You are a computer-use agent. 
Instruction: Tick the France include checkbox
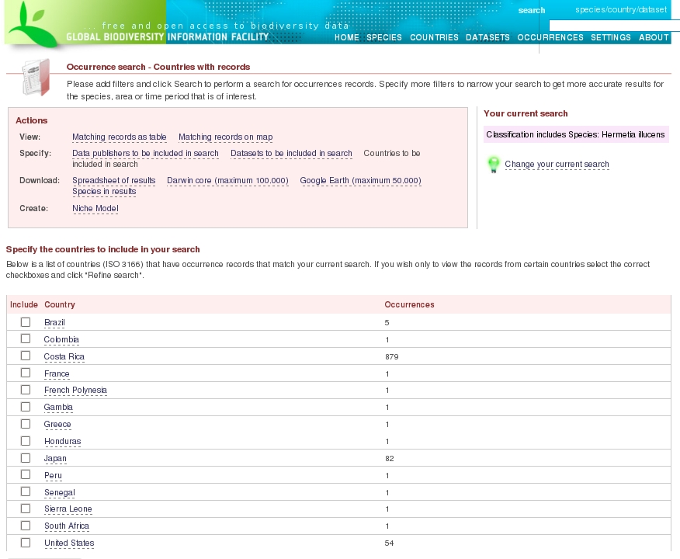26,373
